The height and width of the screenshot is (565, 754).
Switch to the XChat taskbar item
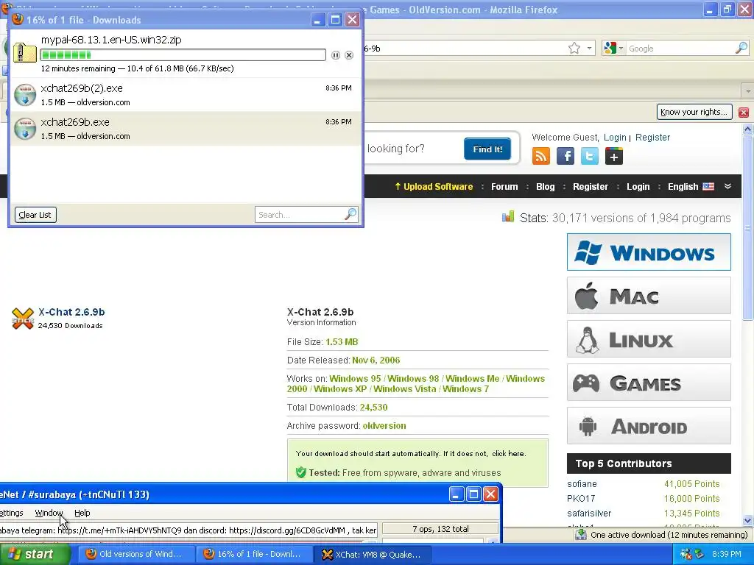[x=373, y=554]
